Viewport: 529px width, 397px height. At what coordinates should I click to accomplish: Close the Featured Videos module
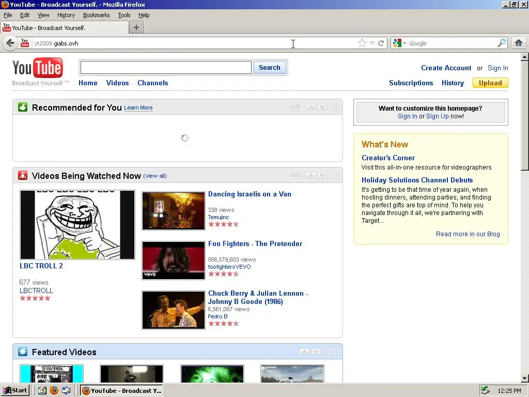330,352
